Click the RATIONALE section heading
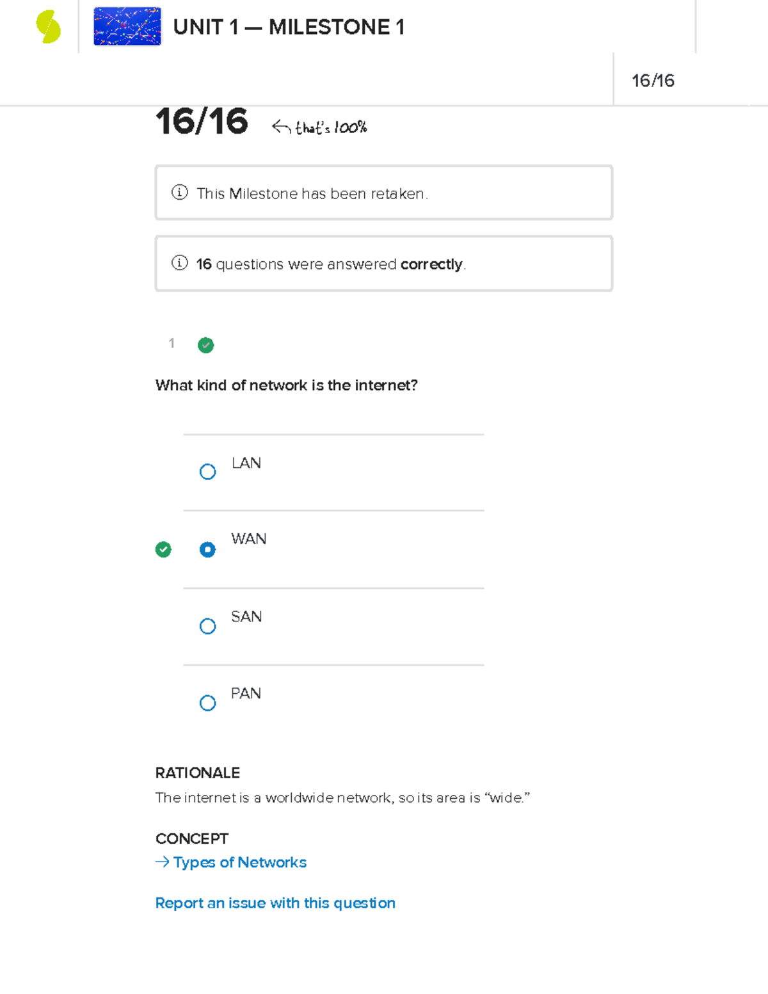 click(197, 773)
